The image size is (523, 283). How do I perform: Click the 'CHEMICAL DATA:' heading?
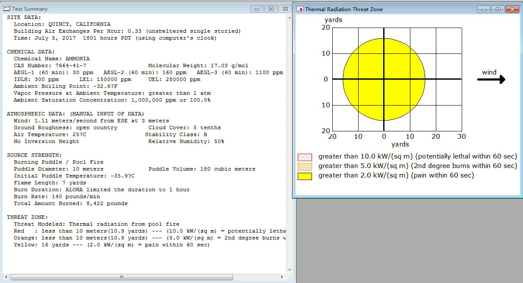click(x=31, y=52)
